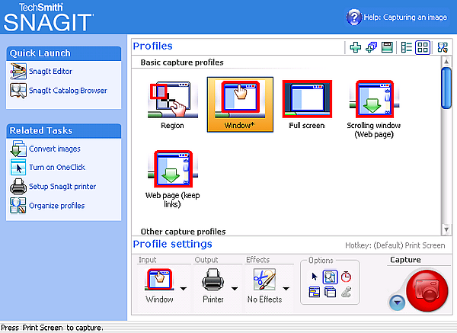
Task: Click the profiles list scrollbar thumb
Action: click(446, 88)
